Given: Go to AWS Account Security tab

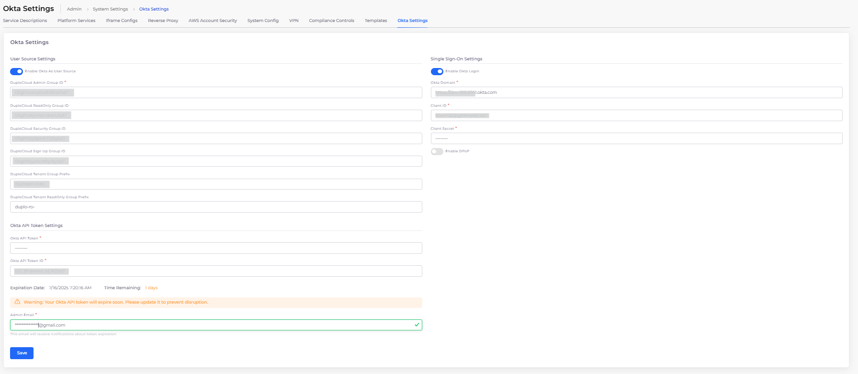Looking at the screenshot, I should (x=213, y=21).
